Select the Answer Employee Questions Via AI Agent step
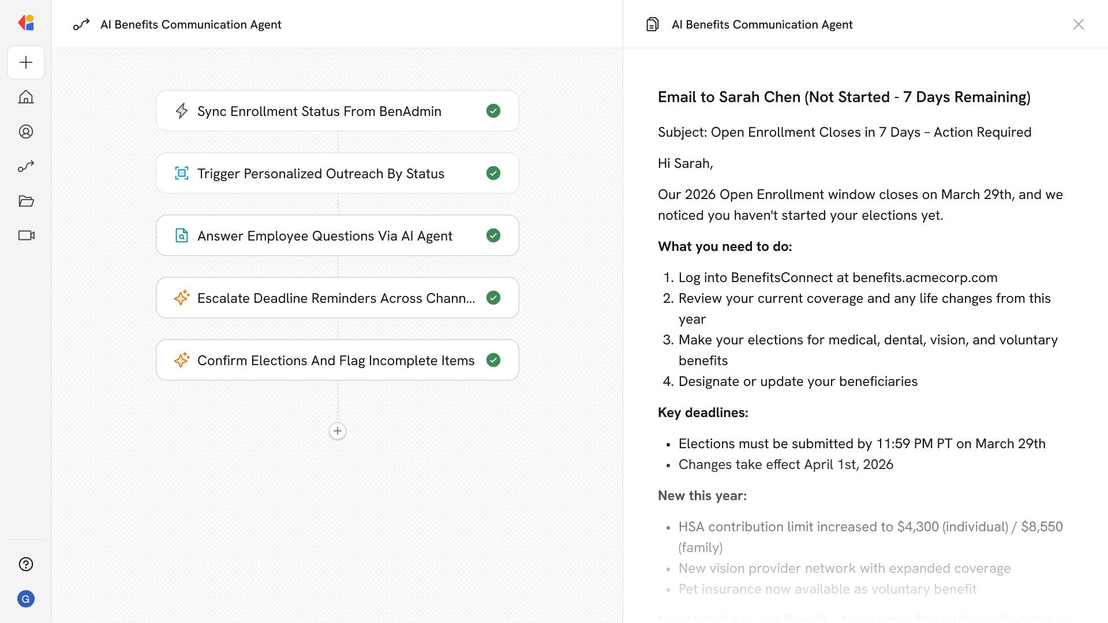Screen dimensions: 1108x623 point(324,235)
